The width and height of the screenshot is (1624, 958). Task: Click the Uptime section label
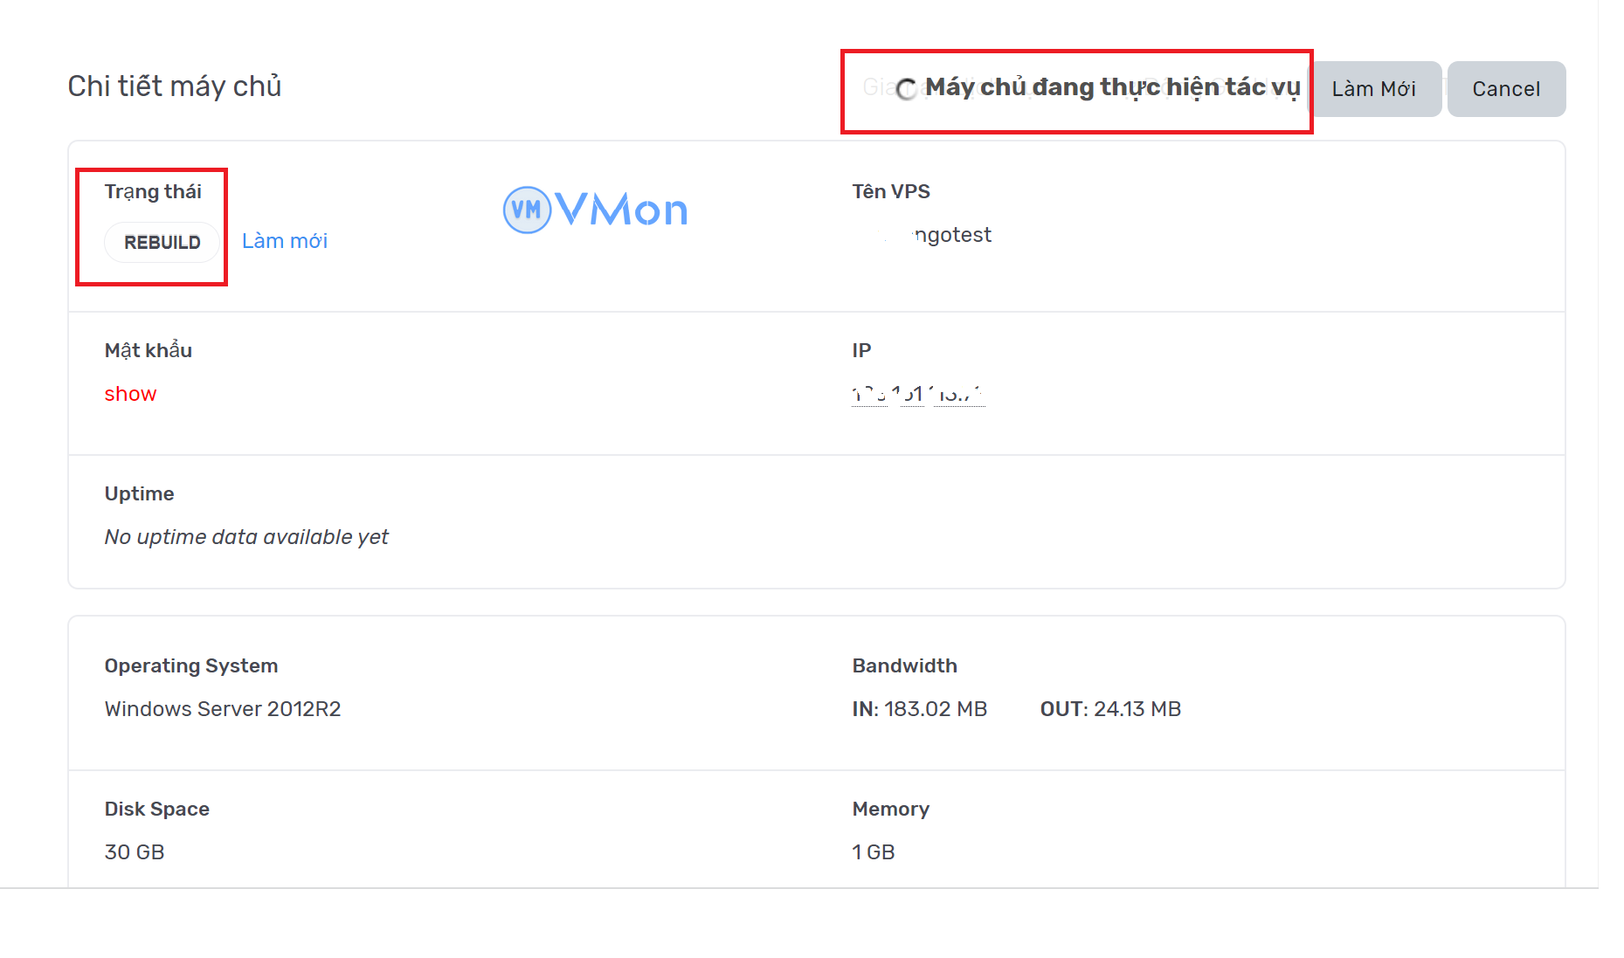(x=138, y=493)
